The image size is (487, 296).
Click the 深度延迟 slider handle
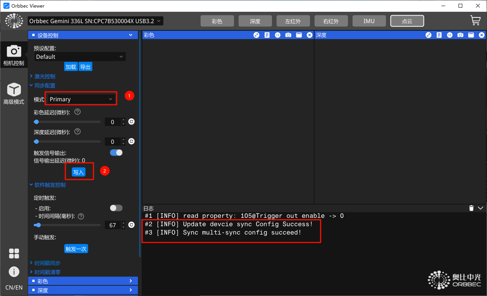[36, 142]
